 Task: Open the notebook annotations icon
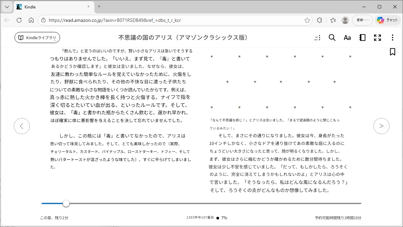[362, 38]
